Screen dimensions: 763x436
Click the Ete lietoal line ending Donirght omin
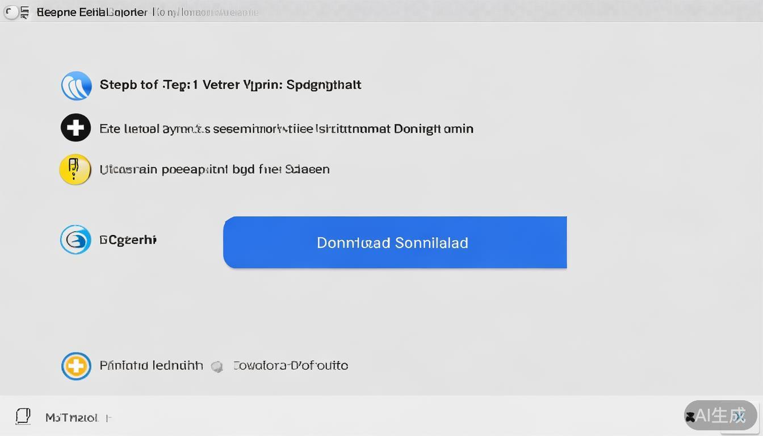point(286,129)
